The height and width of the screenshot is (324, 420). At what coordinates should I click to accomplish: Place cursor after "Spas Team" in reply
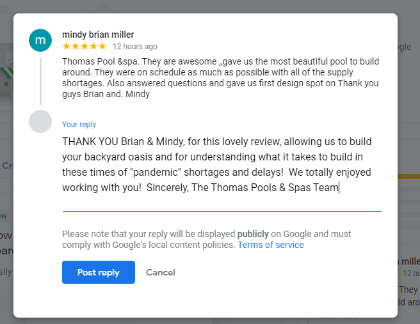(339, 188)
